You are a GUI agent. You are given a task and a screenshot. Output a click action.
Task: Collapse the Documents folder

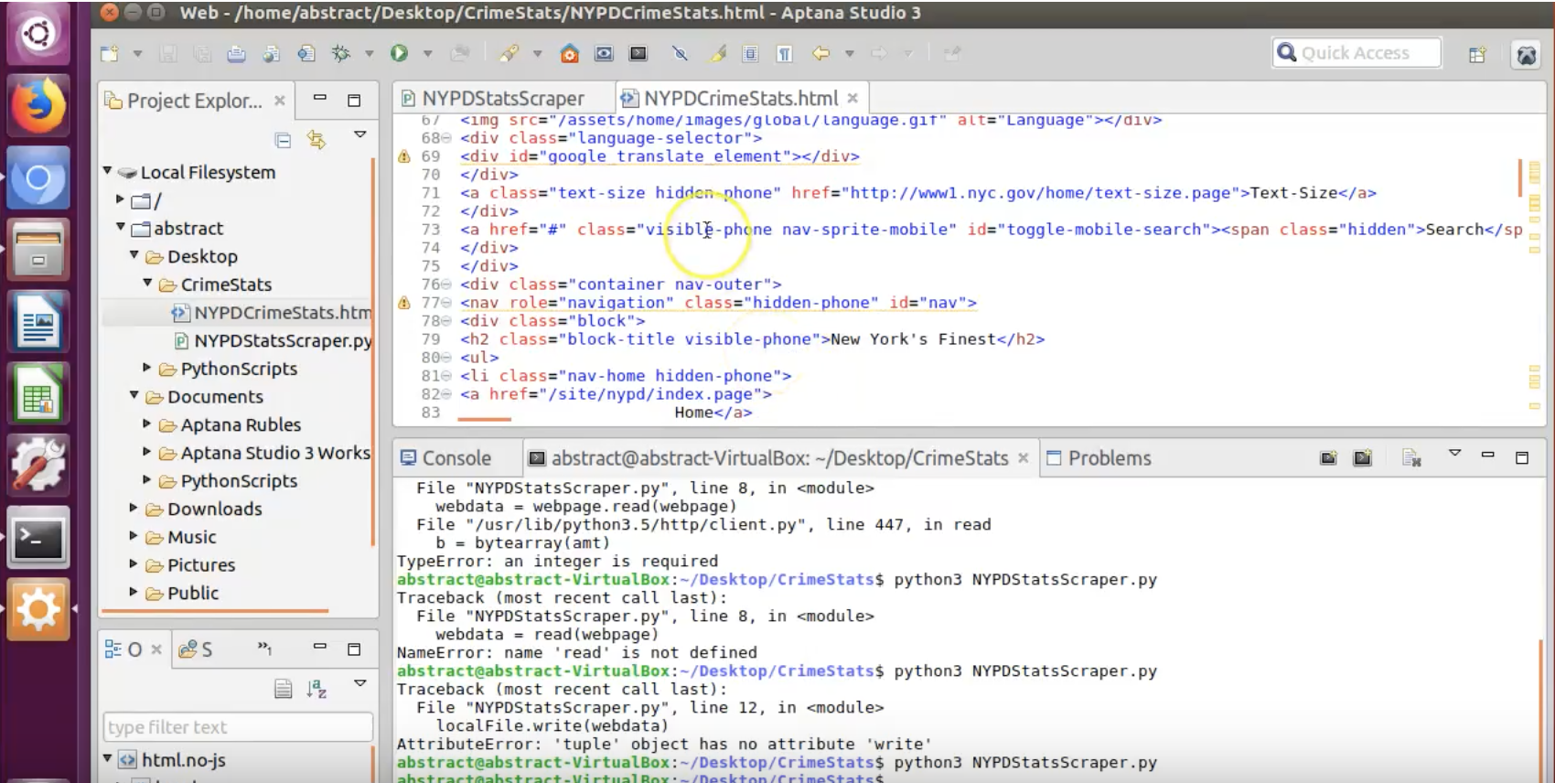[x=134, y=396]
